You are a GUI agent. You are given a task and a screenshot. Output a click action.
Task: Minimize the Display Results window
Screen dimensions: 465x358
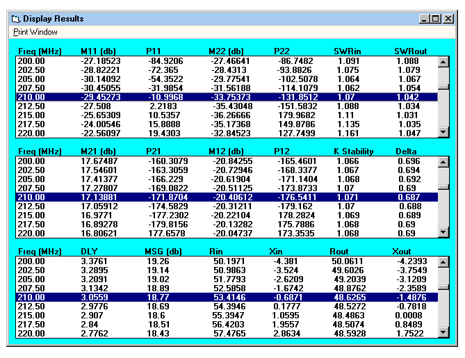coord(424,19)
